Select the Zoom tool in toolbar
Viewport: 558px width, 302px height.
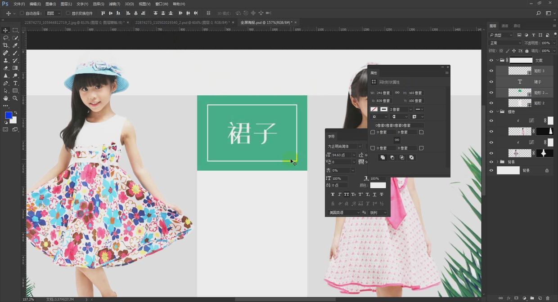click(x=15, y=98)
